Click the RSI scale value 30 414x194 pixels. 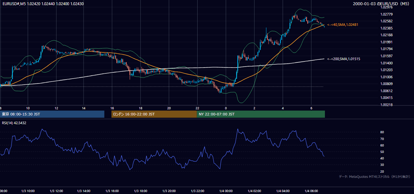[x=382, y=165]
